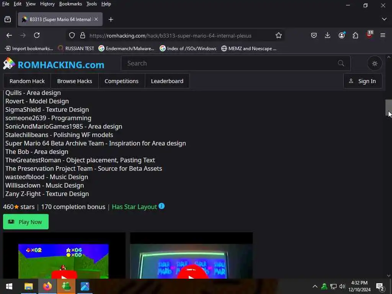The width and height of the screenshot is (392, 294).
Task: Click the blue info icon beside Star Layout
Action: (162, 206)
